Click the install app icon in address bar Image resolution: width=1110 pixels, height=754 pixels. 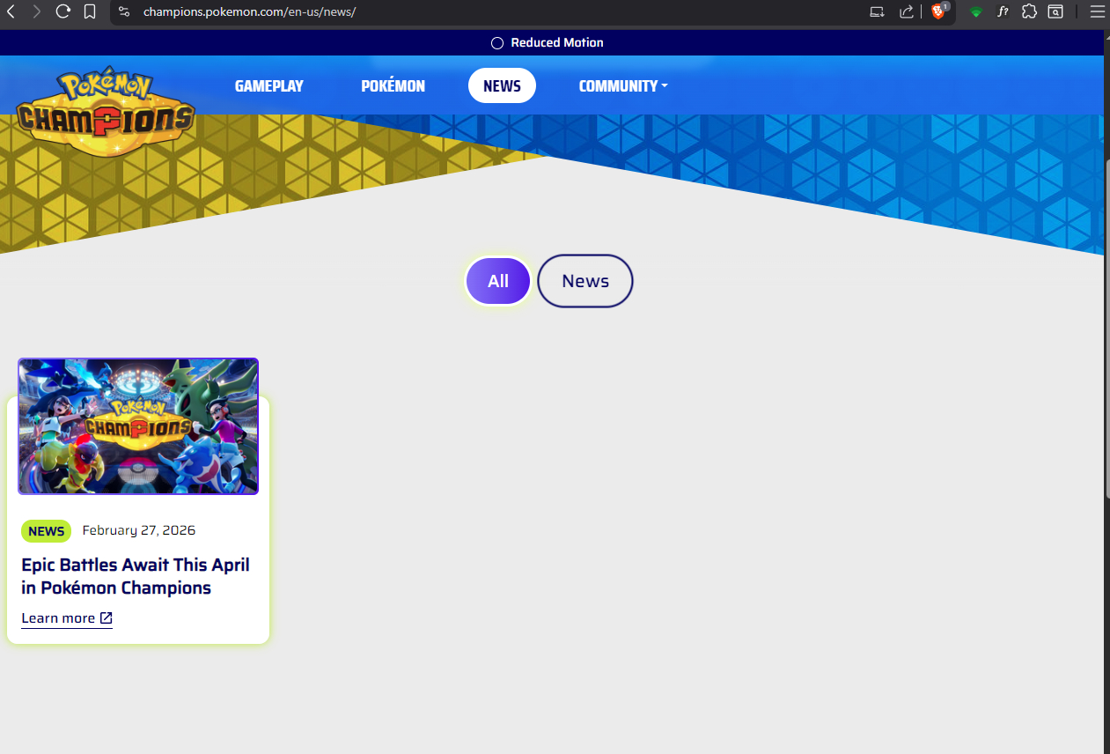pyautogui.click(x=877, y=11)
